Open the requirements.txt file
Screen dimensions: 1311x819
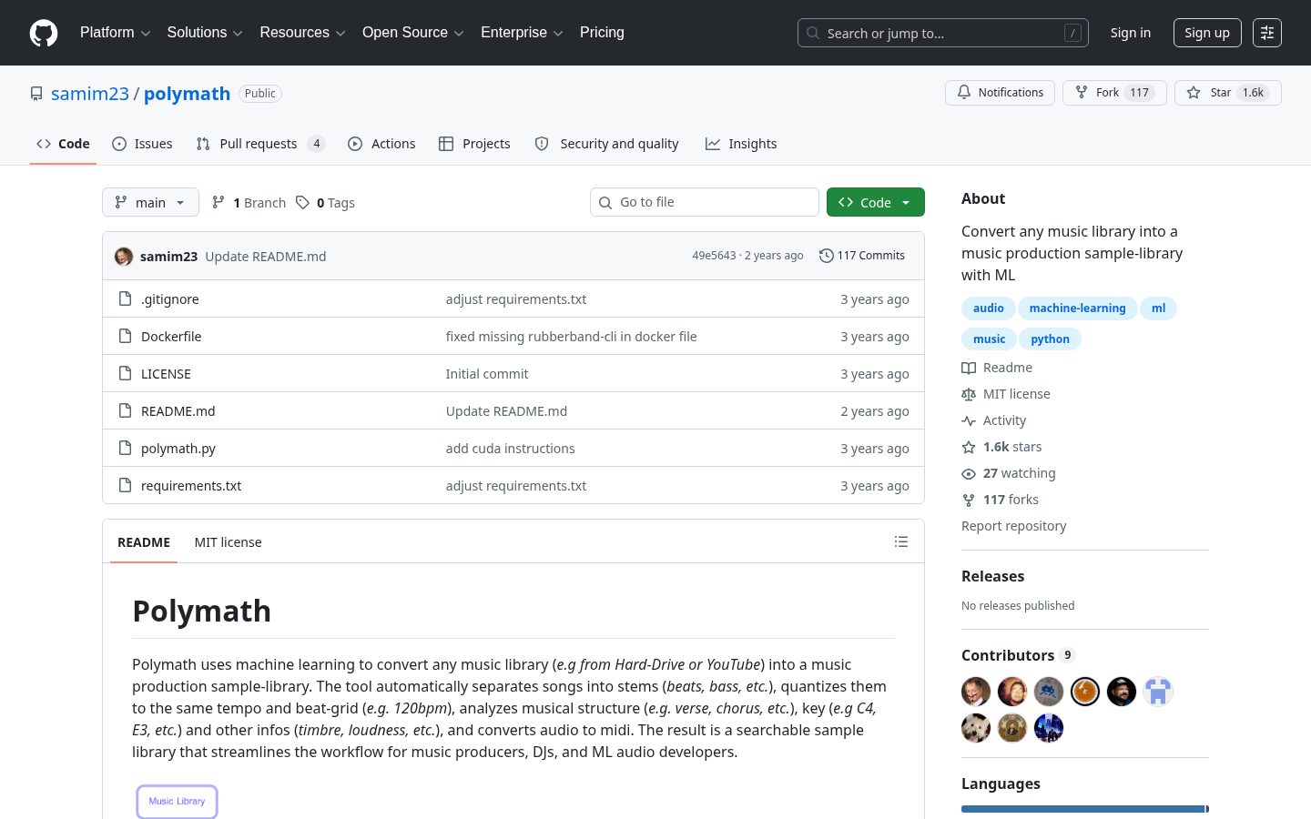click(191, 486)
